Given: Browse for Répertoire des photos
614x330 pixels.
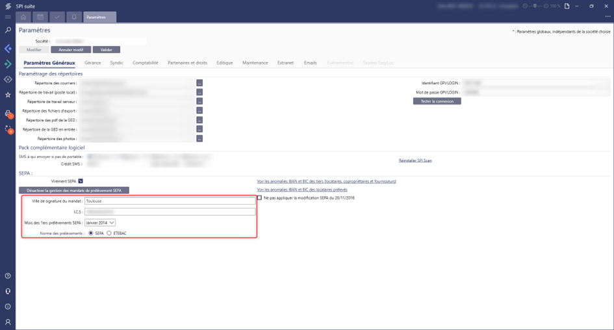Looking at the screenshot, I should [199, 138].
